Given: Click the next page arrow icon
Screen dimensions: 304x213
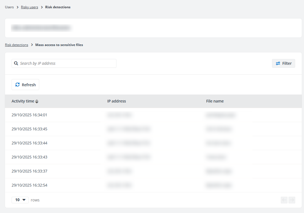Looking at the screenshot, I should 292,200.
